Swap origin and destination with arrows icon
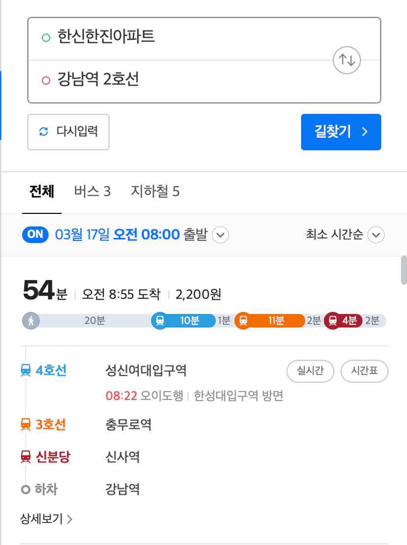Image resolution: width=407 pixels, height=545 pixels. (x=346, y=60)
